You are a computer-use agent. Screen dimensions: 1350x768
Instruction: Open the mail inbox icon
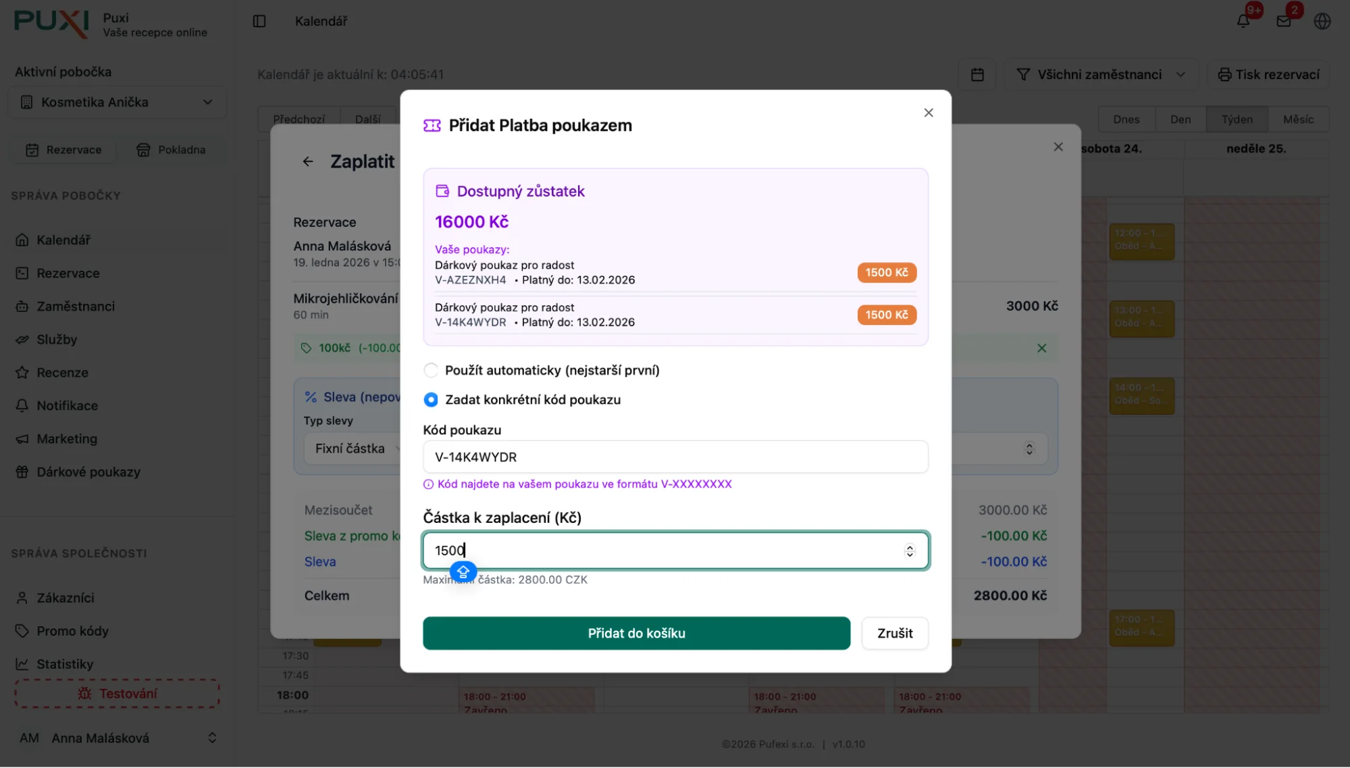1284,22
